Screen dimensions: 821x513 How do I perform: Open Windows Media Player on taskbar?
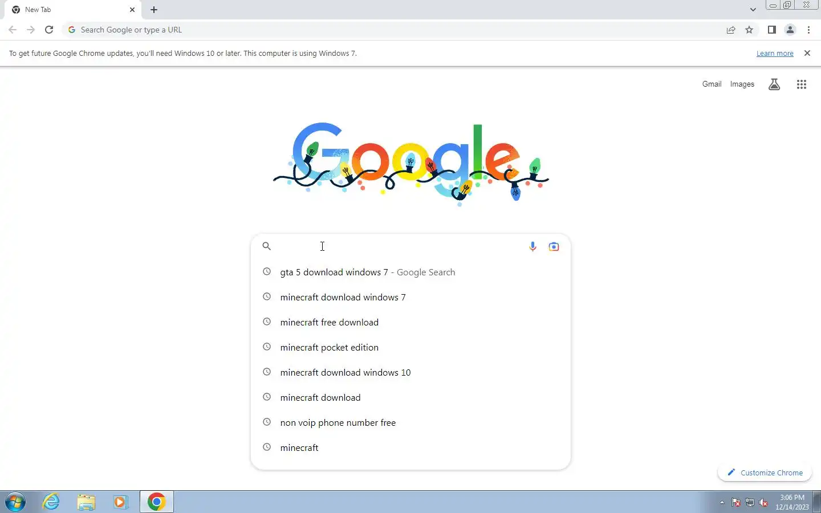[x=120, y=502]
